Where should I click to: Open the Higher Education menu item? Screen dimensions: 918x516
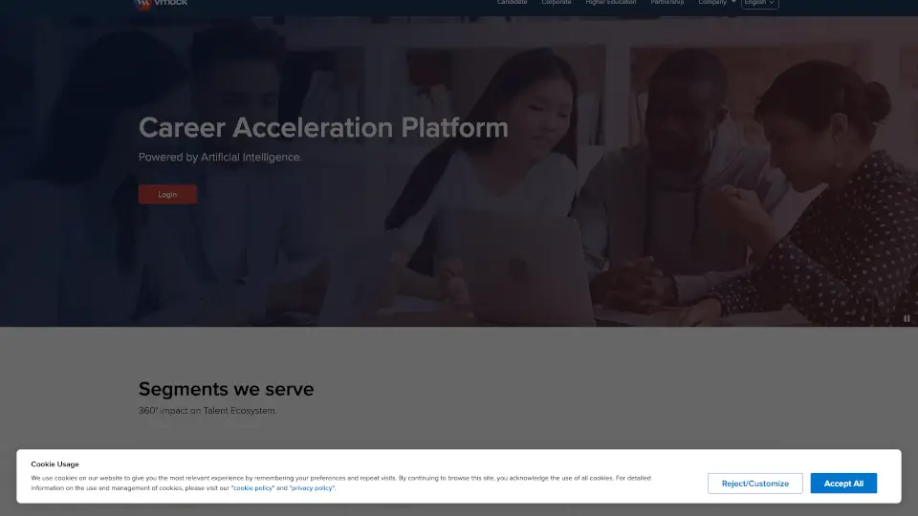611,2
